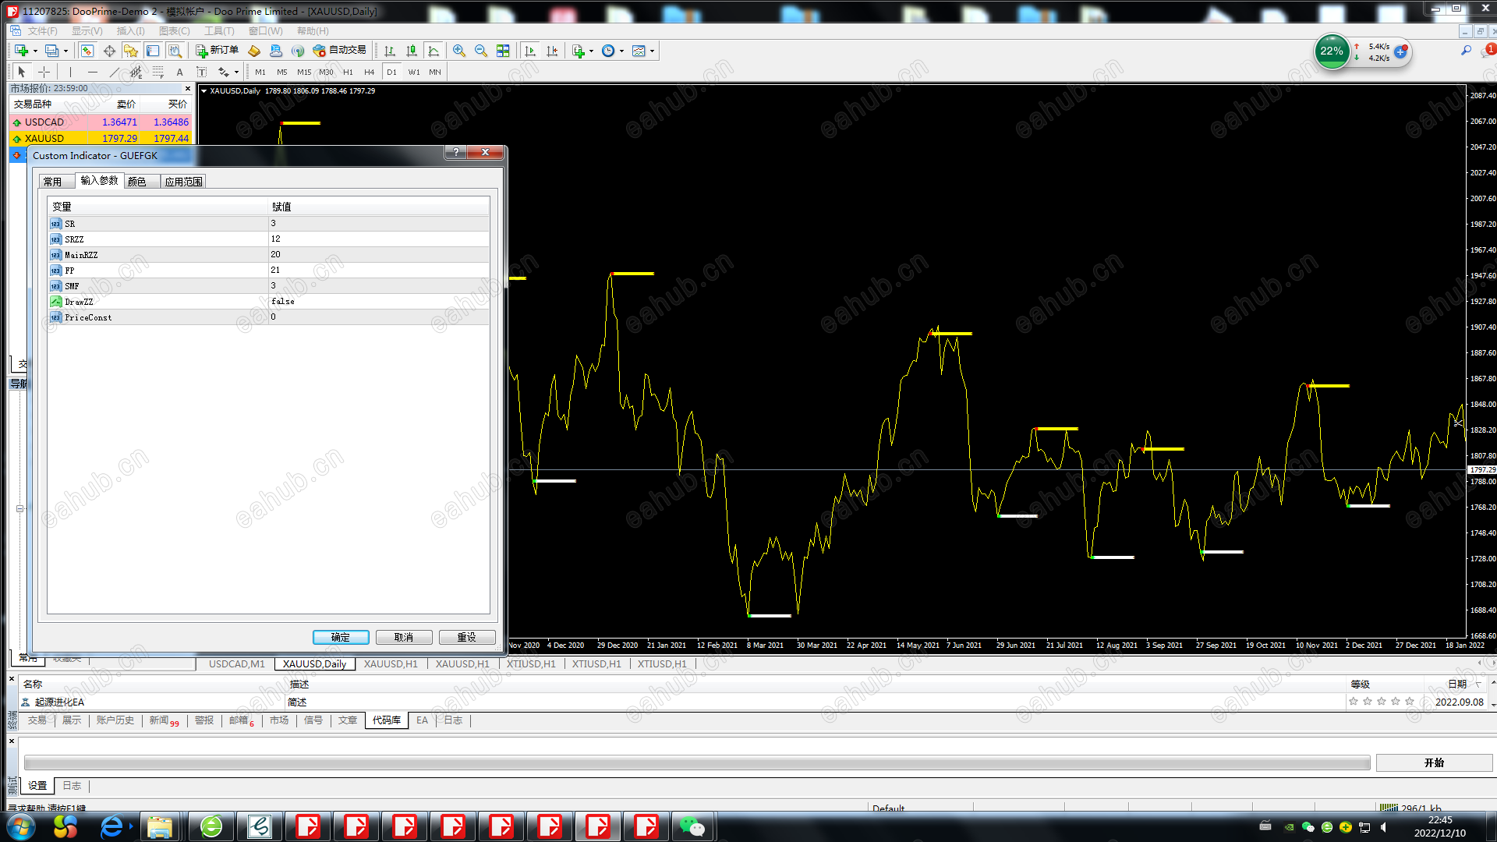Zoom in on the chart

click(459, 51)
